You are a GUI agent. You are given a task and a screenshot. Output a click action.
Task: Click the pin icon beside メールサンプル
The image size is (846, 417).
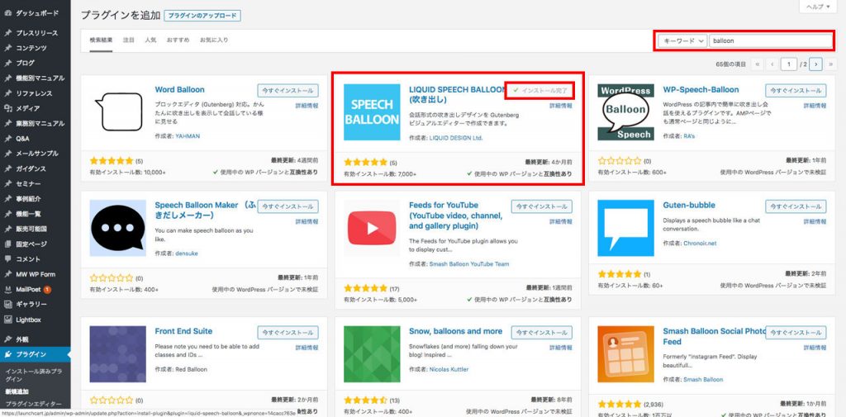(7, 154)
